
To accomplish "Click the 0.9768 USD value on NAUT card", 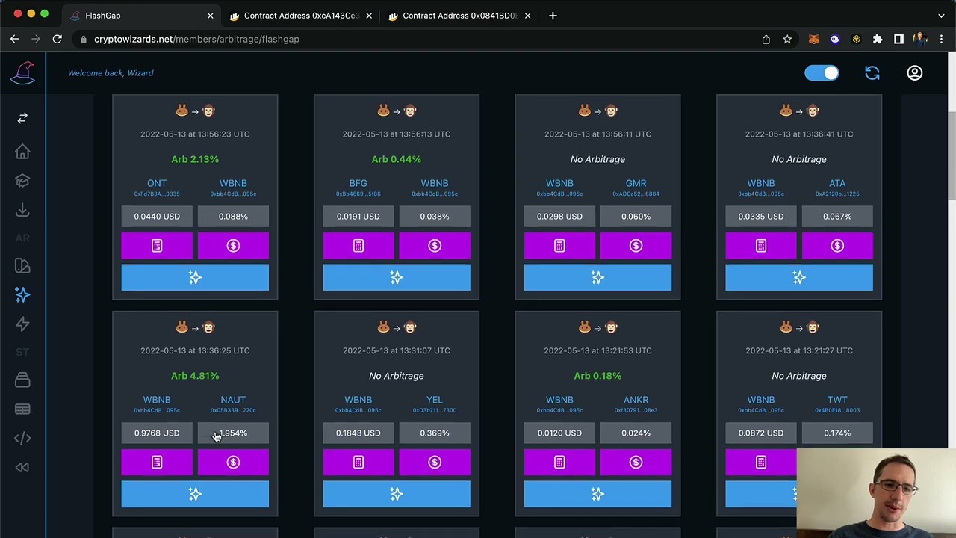I will pyautogui.click(x=157, y=433).
